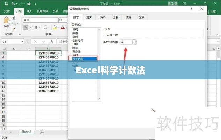Click the font color red A swatch

pos(62,27)
